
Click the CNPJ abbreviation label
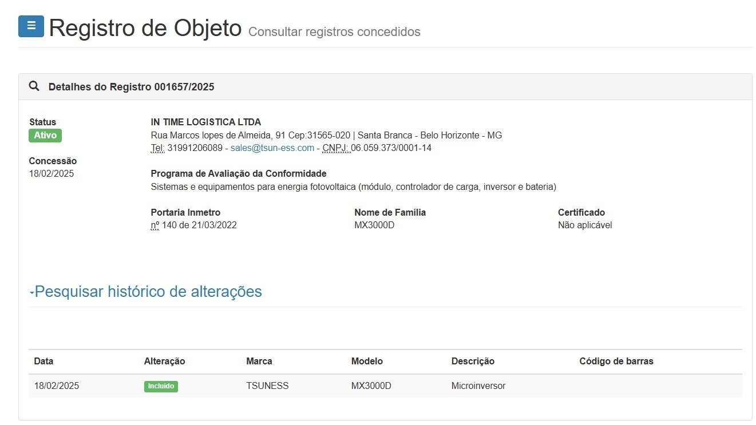tap(335, 148)
